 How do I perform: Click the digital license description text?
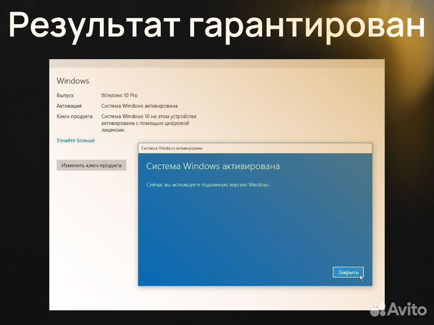point(149,123)
